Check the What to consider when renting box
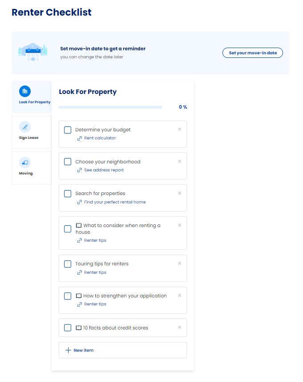The height and width of the screenshot is (382, 303). 68,229
